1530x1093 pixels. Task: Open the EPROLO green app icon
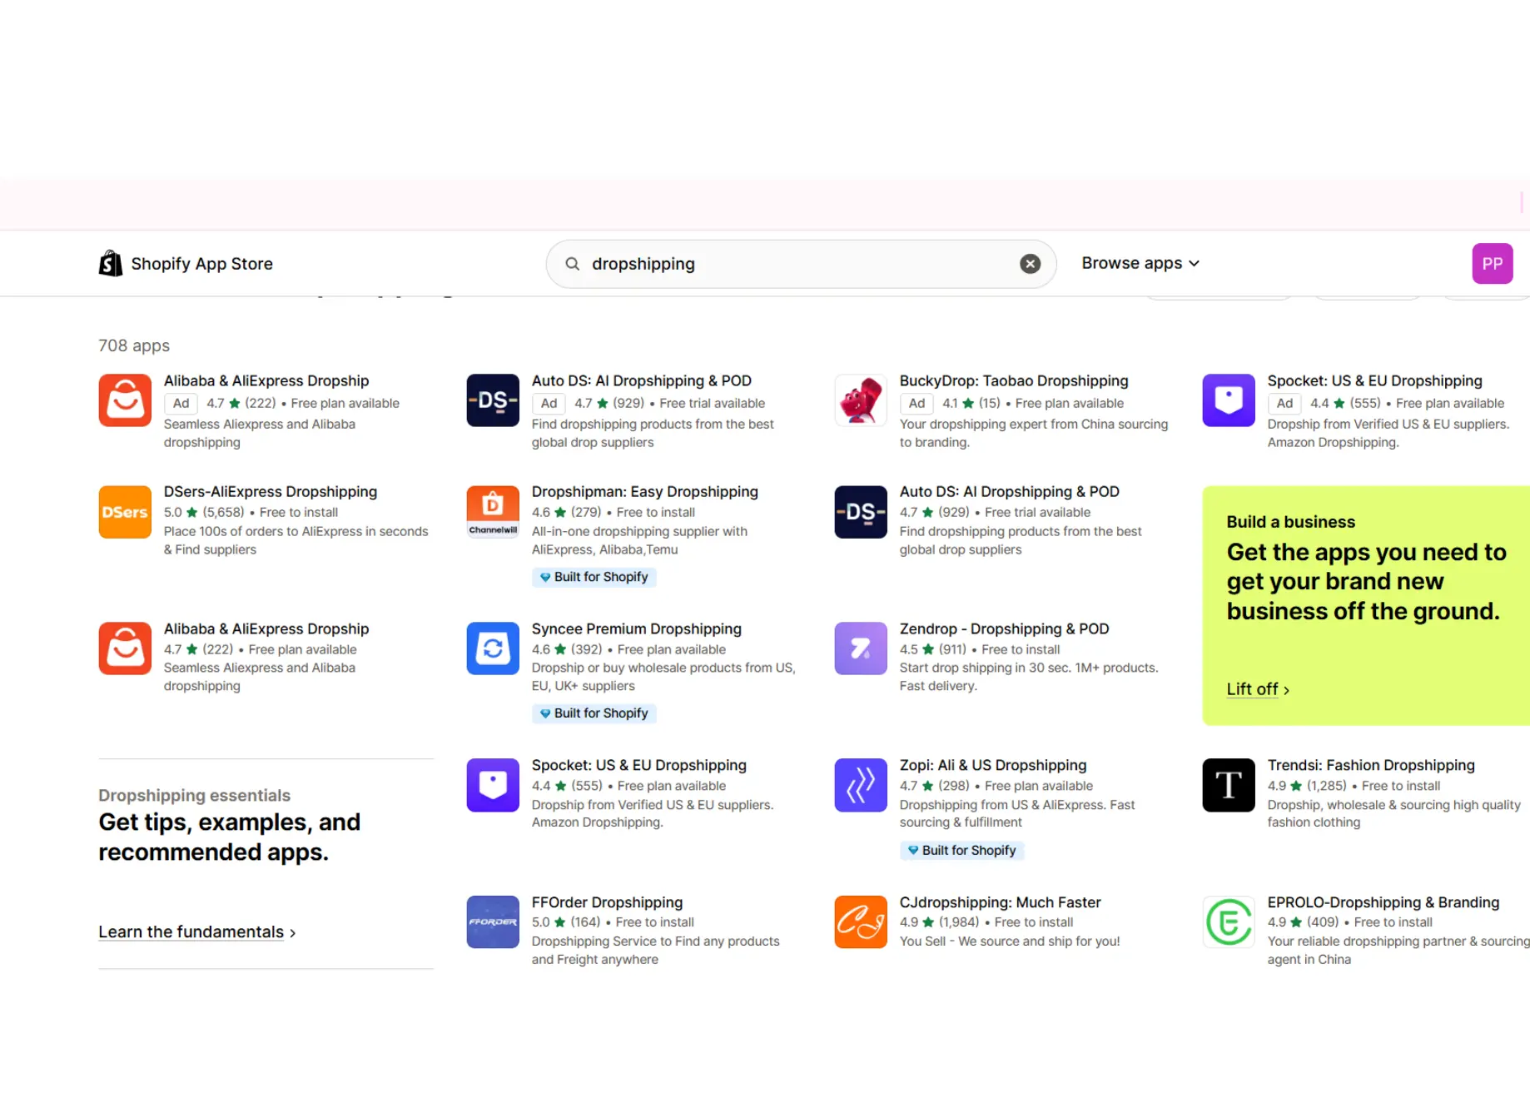tap(1229, 922)
